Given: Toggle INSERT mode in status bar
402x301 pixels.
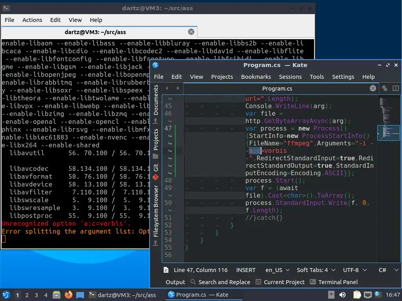Looking at the screenshot, I should [x=246, y=270].
